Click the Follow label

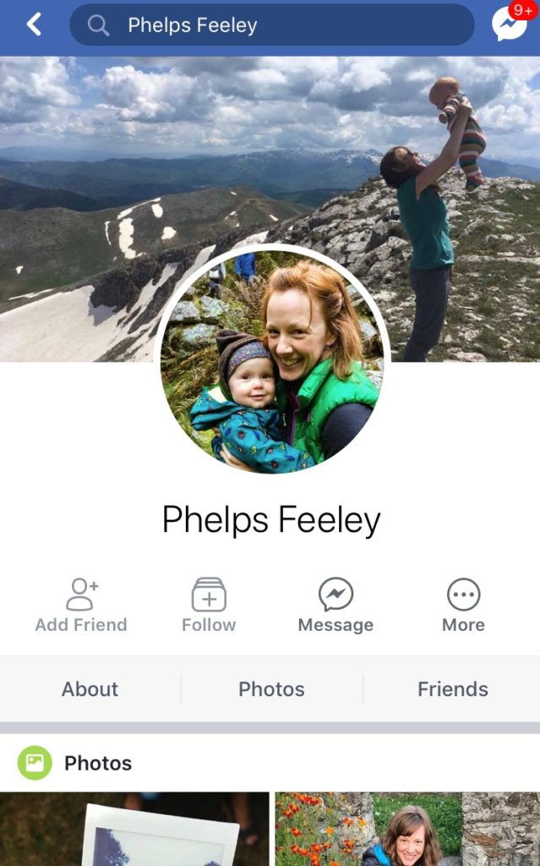click(209, 625)
